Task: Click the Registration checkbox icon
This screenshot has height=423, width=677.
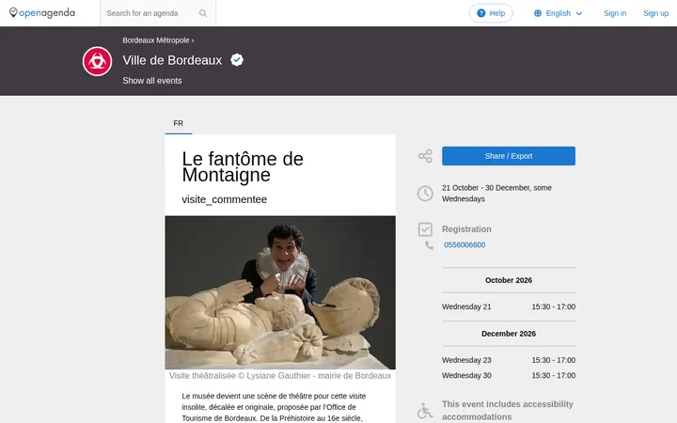Action: (425, 229)
